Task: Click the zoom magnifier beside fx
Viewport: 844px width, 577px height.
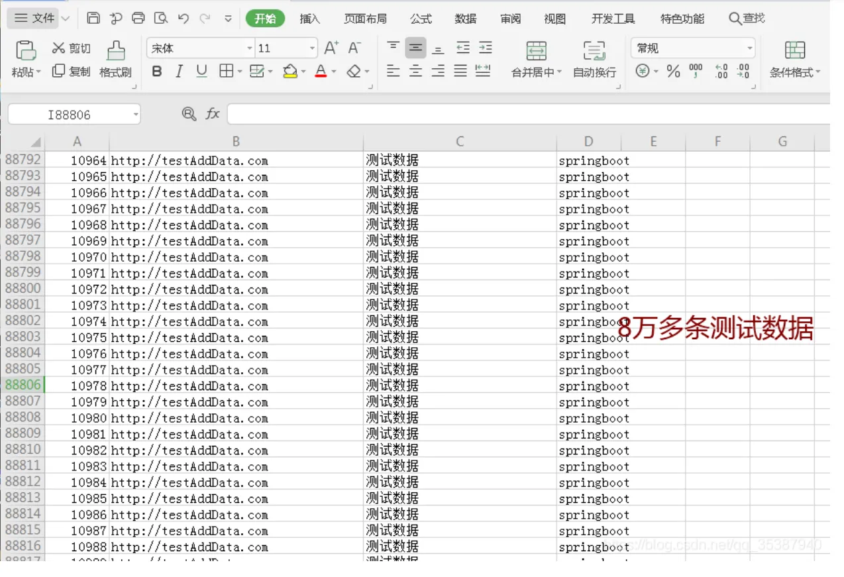Action: click(x=189, y=114)
